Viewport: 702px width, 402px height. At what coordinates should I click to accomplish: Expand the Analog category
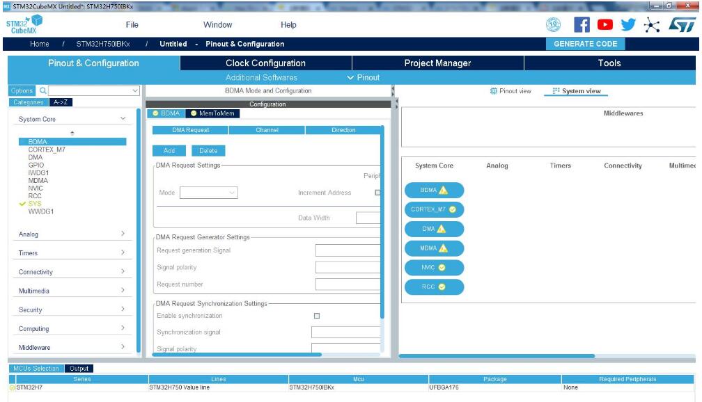pyautogui.click(x=123, y=234)
